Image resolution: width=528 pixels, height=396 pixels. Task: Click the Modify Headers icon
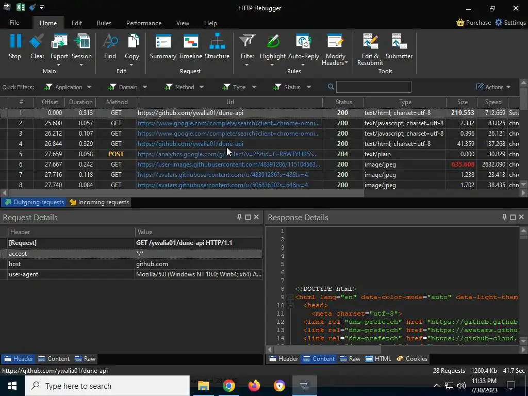click(x=335, y=41)
